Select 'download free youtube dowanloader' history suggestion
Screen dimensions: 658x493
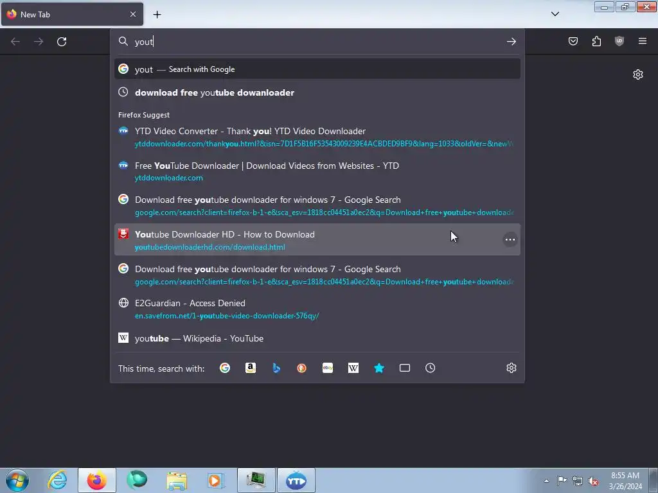[x=317, y=92]
